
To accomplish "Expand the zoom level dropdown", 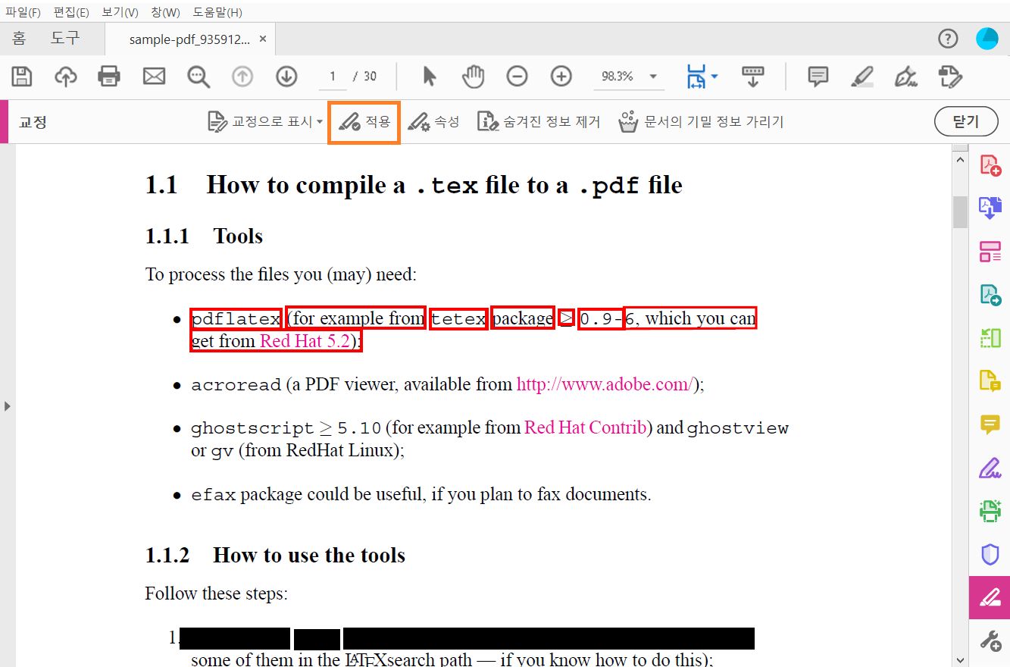I will click(652, 76).
